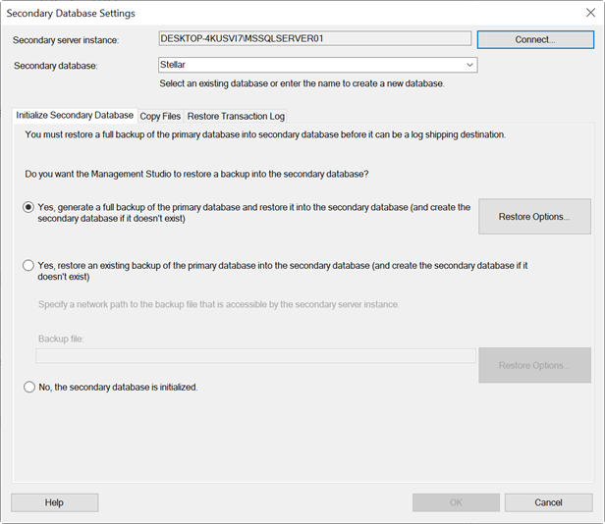
Task: Open Restore Options for full backup
Action: (534, 216)
